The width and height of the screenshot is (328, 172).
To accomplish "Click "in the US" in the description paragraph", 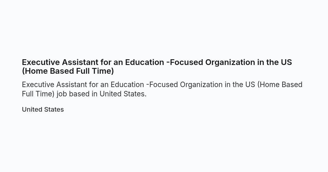I will 240,85.
